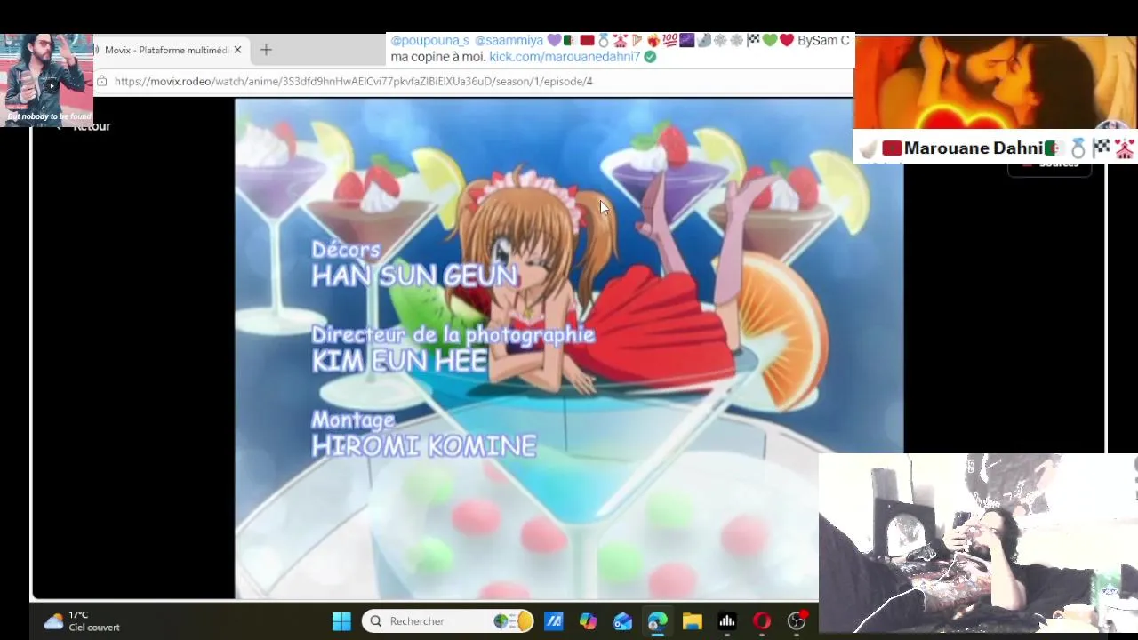1138x640 pixels.
Task: Open the weather widget showing 17°C
Action: coord(82,621)
